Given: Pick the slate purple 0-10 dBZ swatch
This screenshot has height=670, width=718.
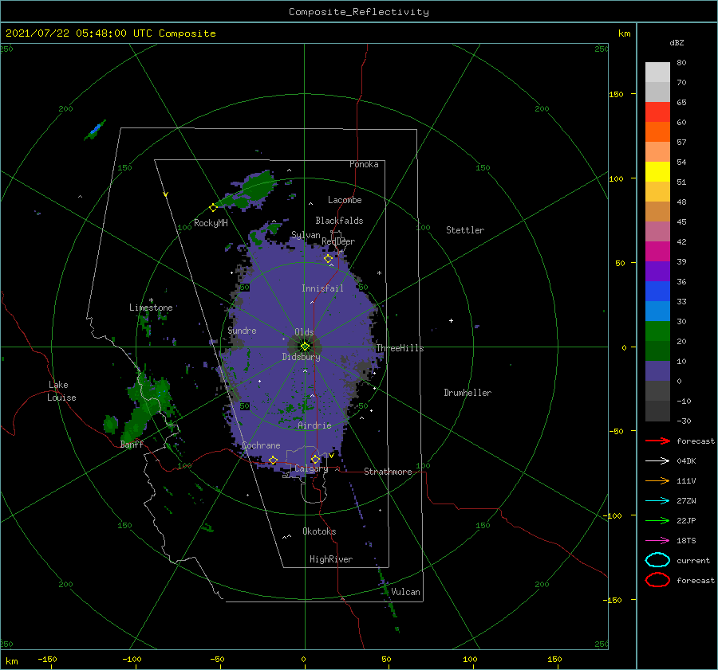Looking at the screenshot, I should pyautogui.click(x=657, y=370).
